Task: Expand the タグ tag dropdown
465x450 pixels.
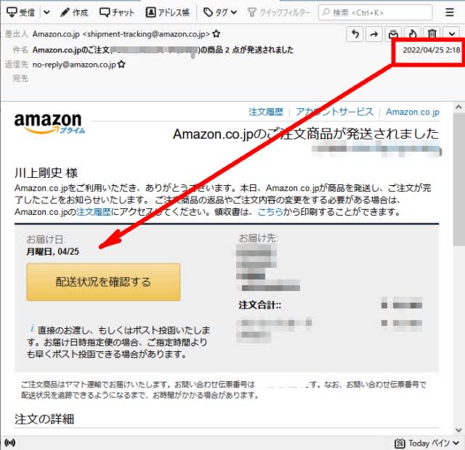Action: [x=220, y=12]
